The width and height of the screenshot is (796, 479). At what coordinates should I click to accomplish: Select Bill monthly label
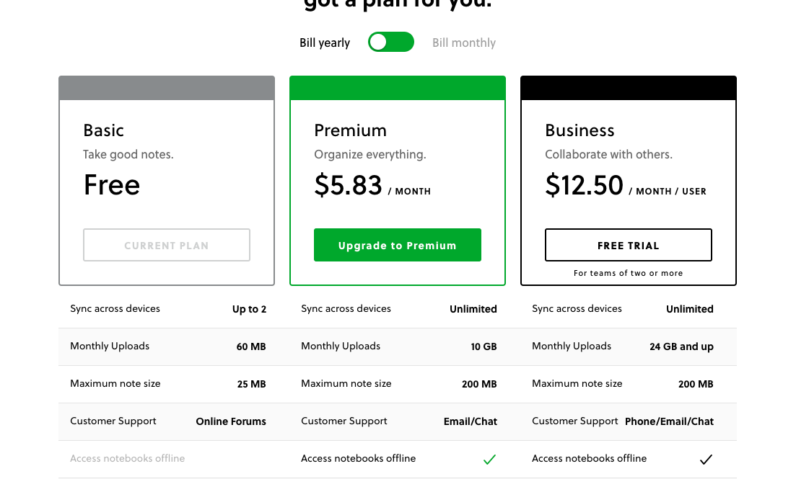tap(464, 43)
